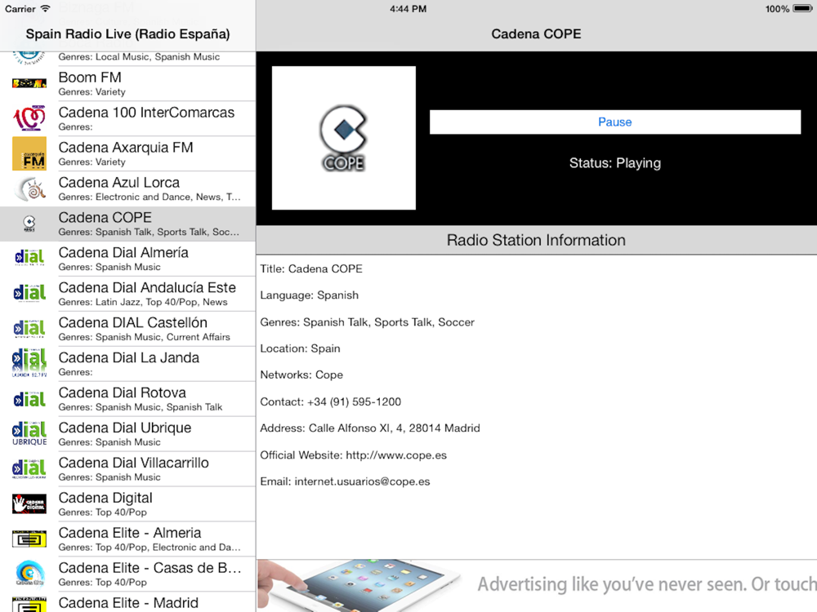Tap the Title: Cadena COPE line
Screen dimensions: 817x612
[x=311, y=269]
